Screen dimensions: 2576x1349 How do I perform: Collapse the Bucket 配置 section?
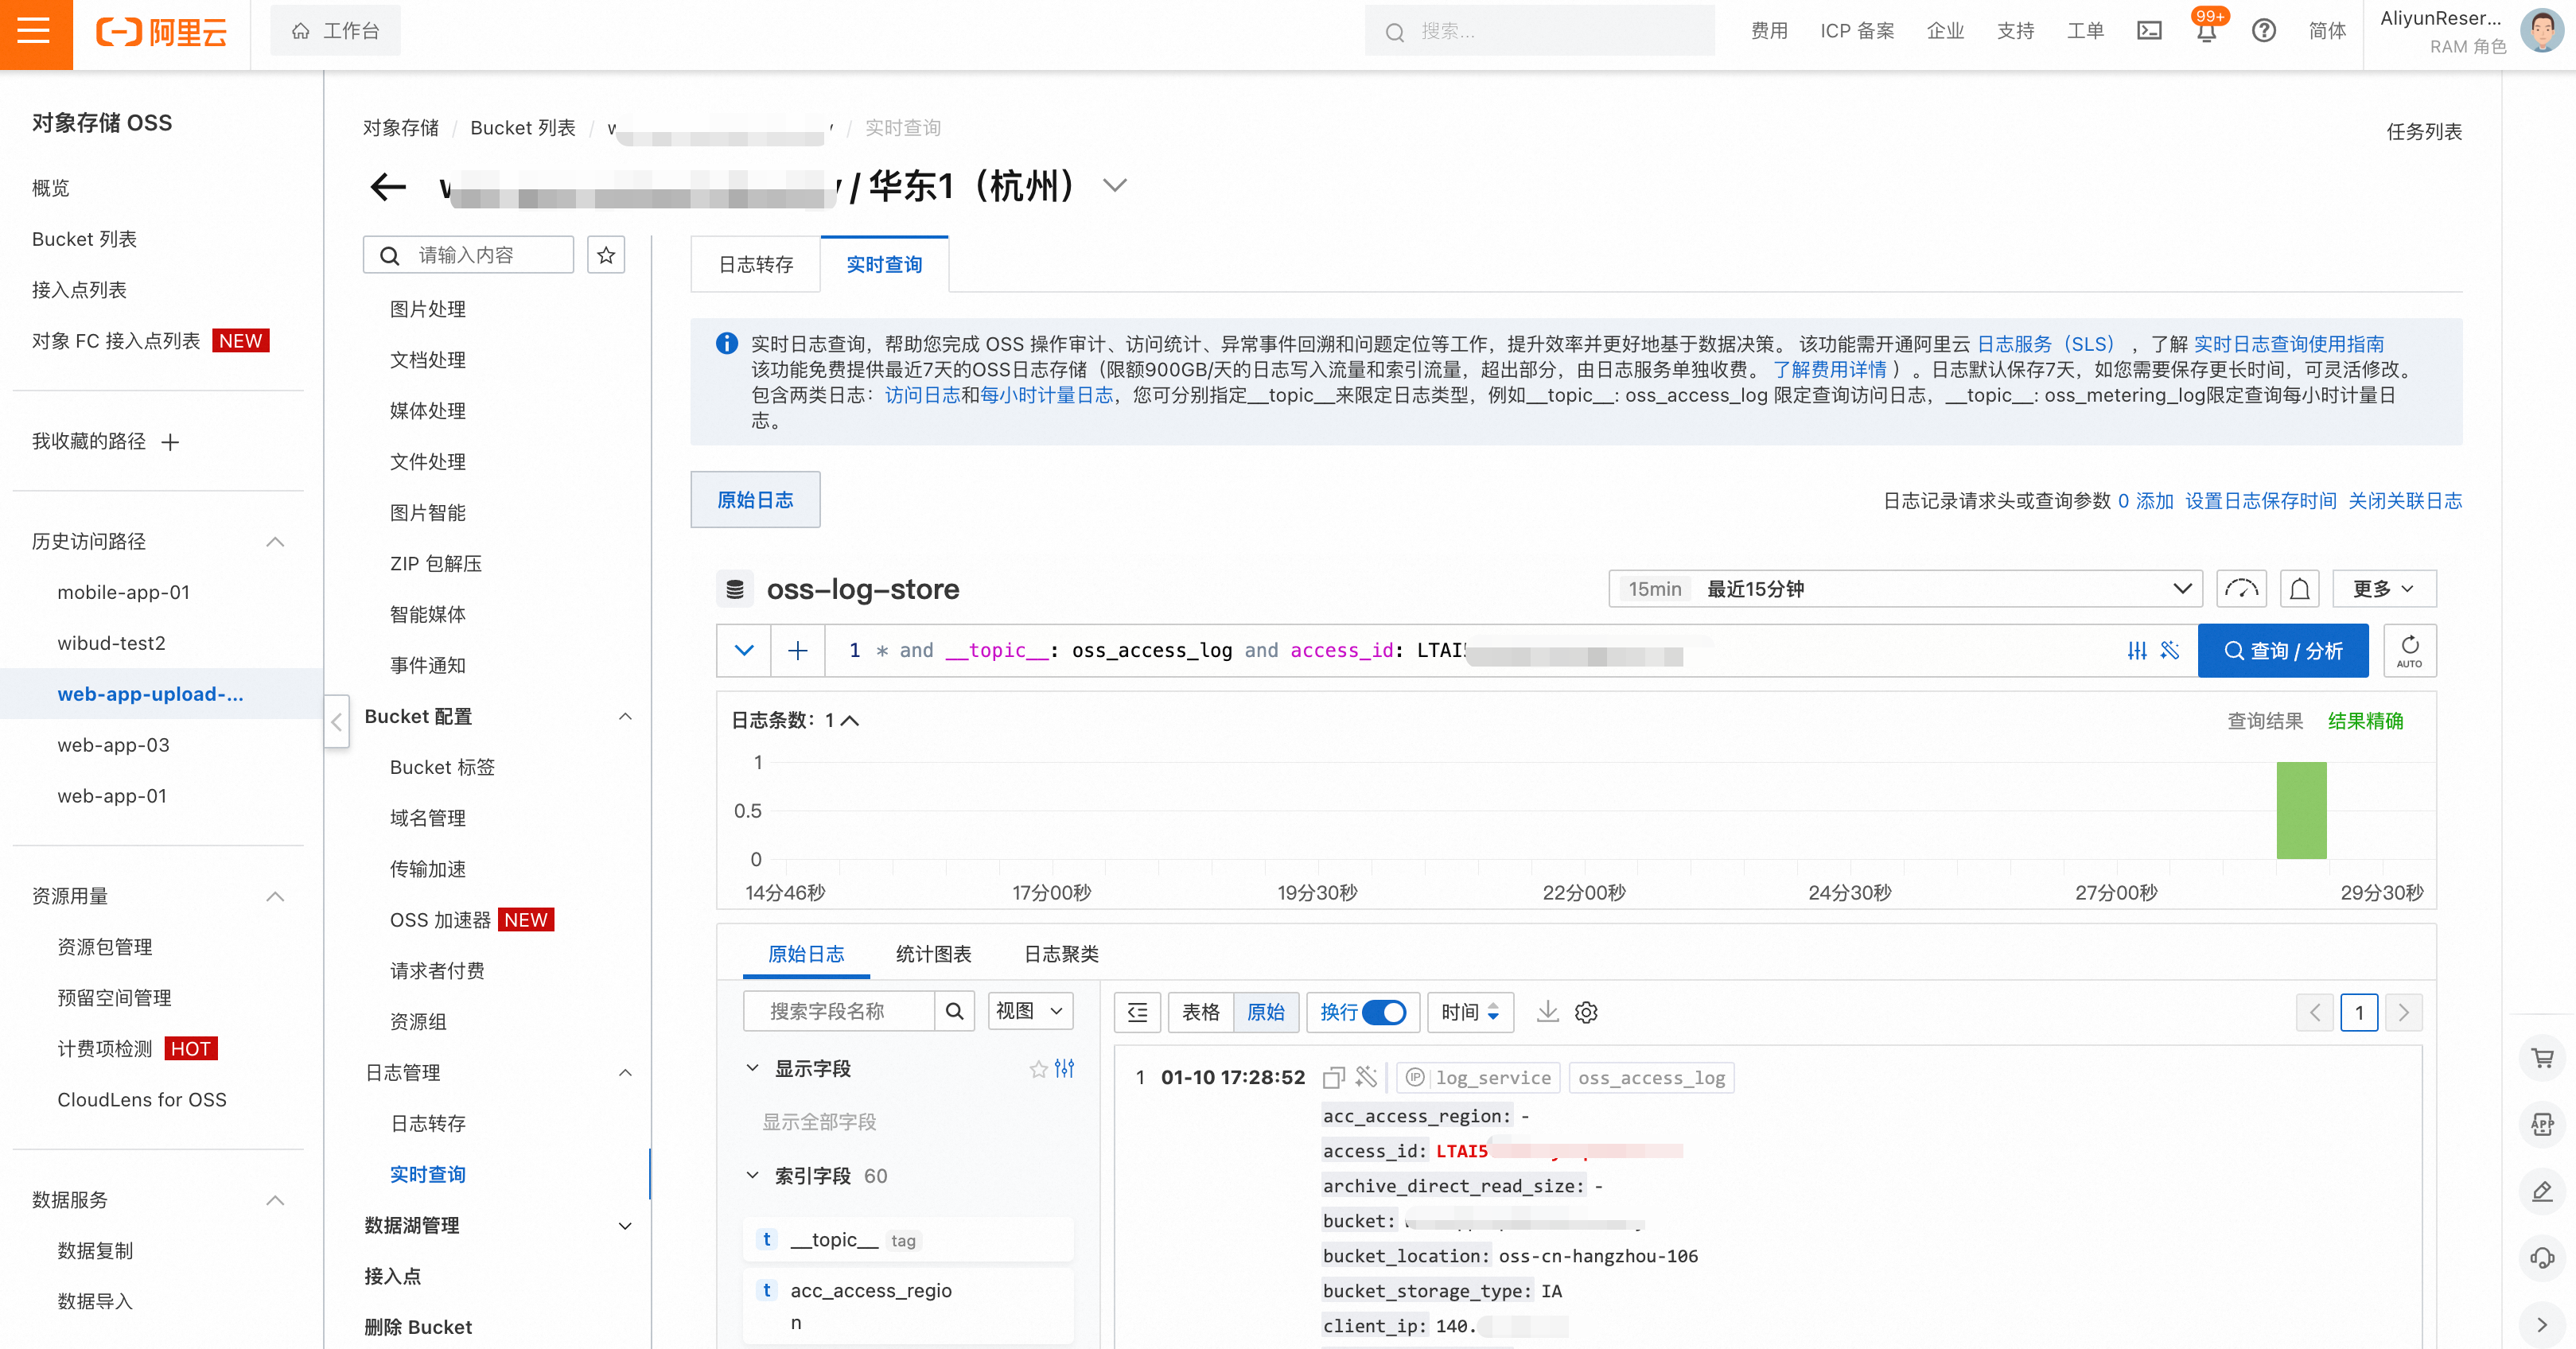[x=625, y=716]
